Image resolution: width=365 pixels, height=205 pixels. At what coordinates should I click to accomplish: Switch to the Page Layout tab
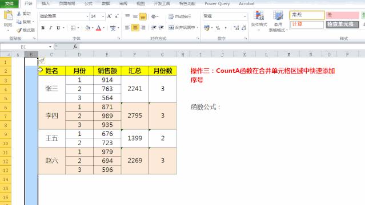[67, 3]
